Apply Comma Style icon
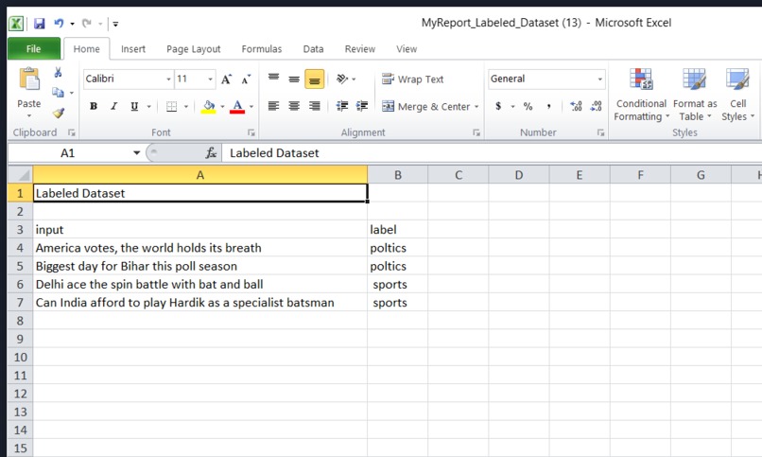This screenshot has height=457, width=762. tap(548, 106)
